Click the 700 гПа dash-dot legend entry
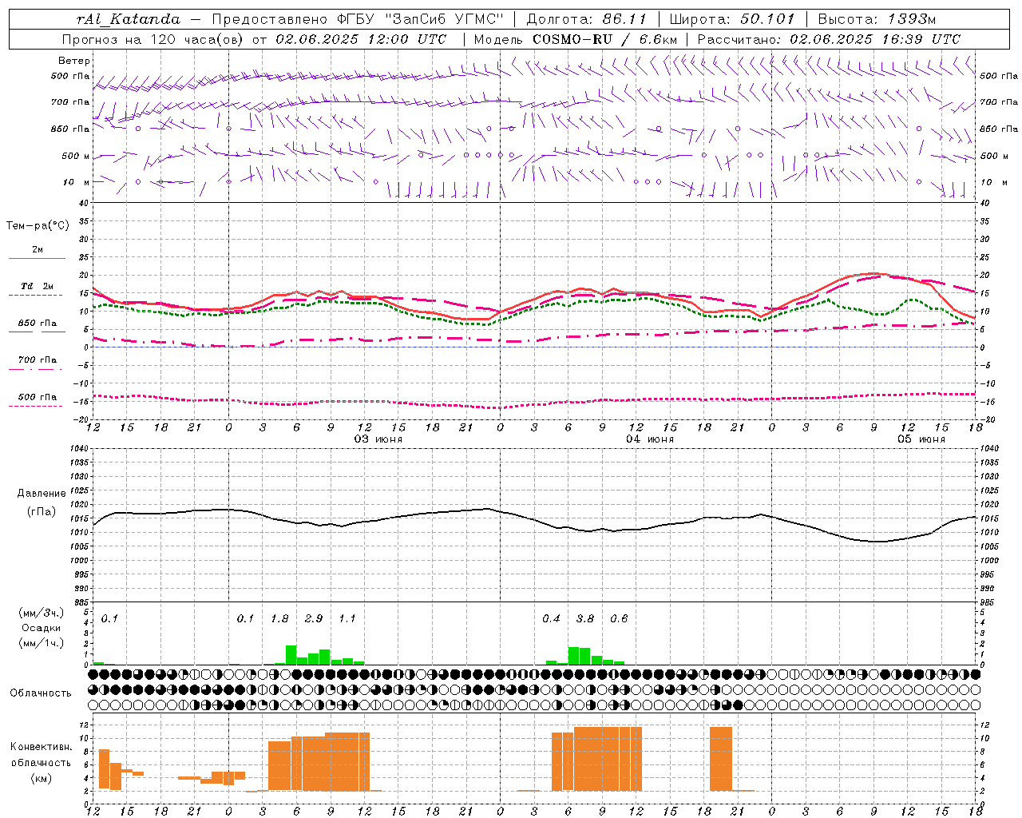Image resolution: width=1022 pixels, height=818 pixels. pos(38,360)
